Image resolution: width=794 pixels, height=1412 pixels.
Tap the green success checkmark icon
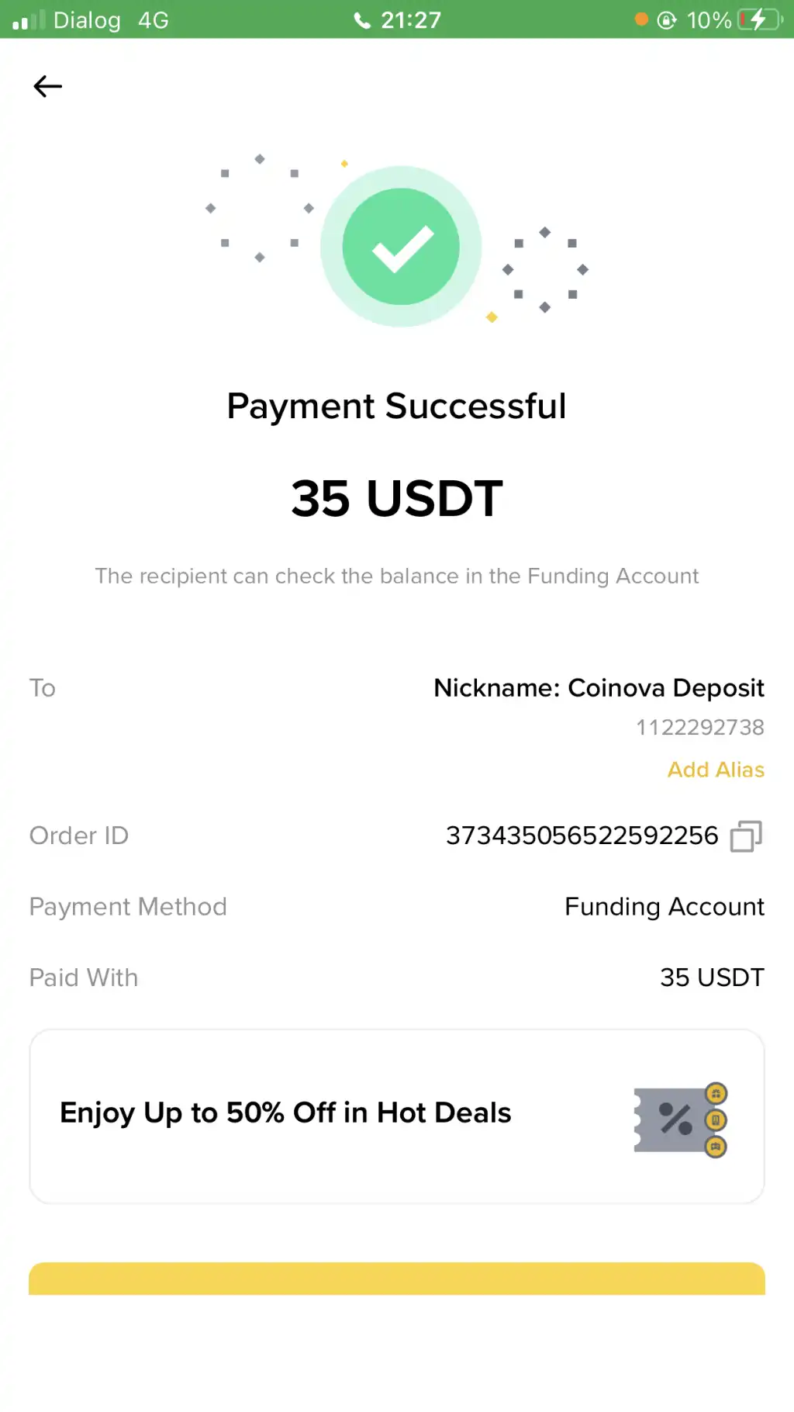pos(401,247)
